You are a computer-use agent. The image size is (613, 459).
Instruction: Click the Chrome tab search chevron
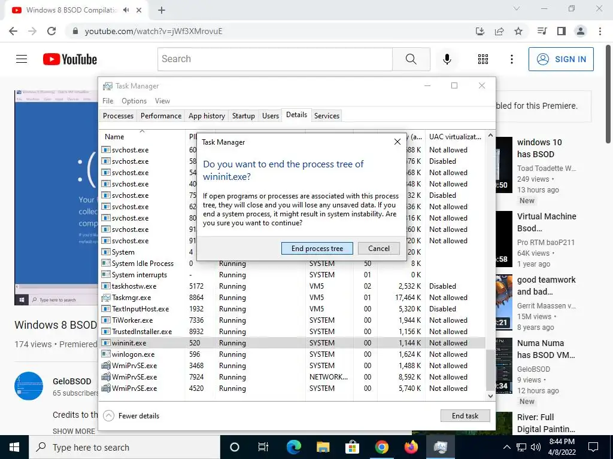point(517,8)
